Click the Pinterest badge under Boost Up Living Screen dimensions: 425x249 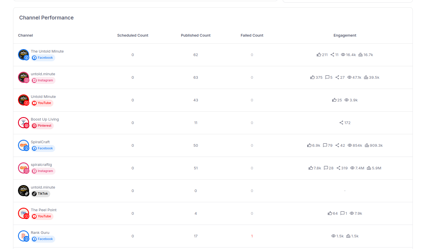(42, 126)
